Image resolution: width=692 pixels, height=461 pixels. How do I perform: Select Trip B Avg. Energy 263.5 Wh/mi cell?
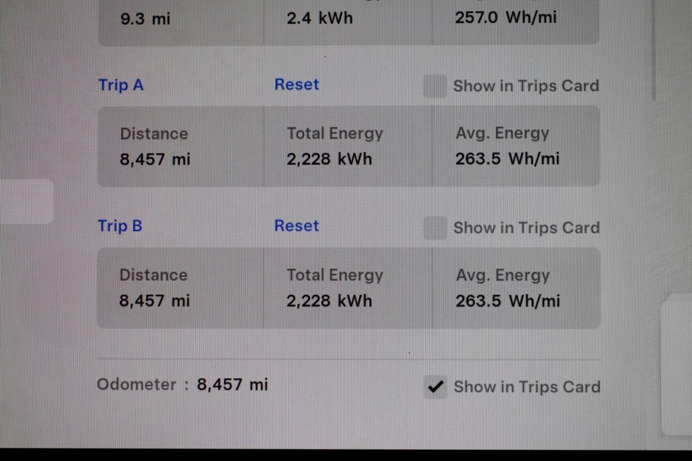point(516,288)
